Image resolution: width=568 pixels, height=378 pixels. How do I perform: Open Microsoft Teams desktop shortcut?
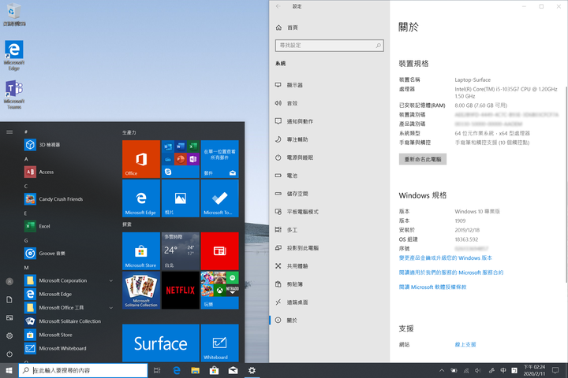pos(14,94)
